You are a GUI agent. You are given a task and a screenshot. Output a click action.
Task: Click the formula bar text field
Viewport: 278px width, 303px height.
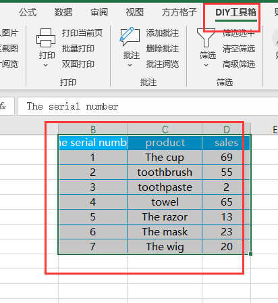tap(148, 106)
